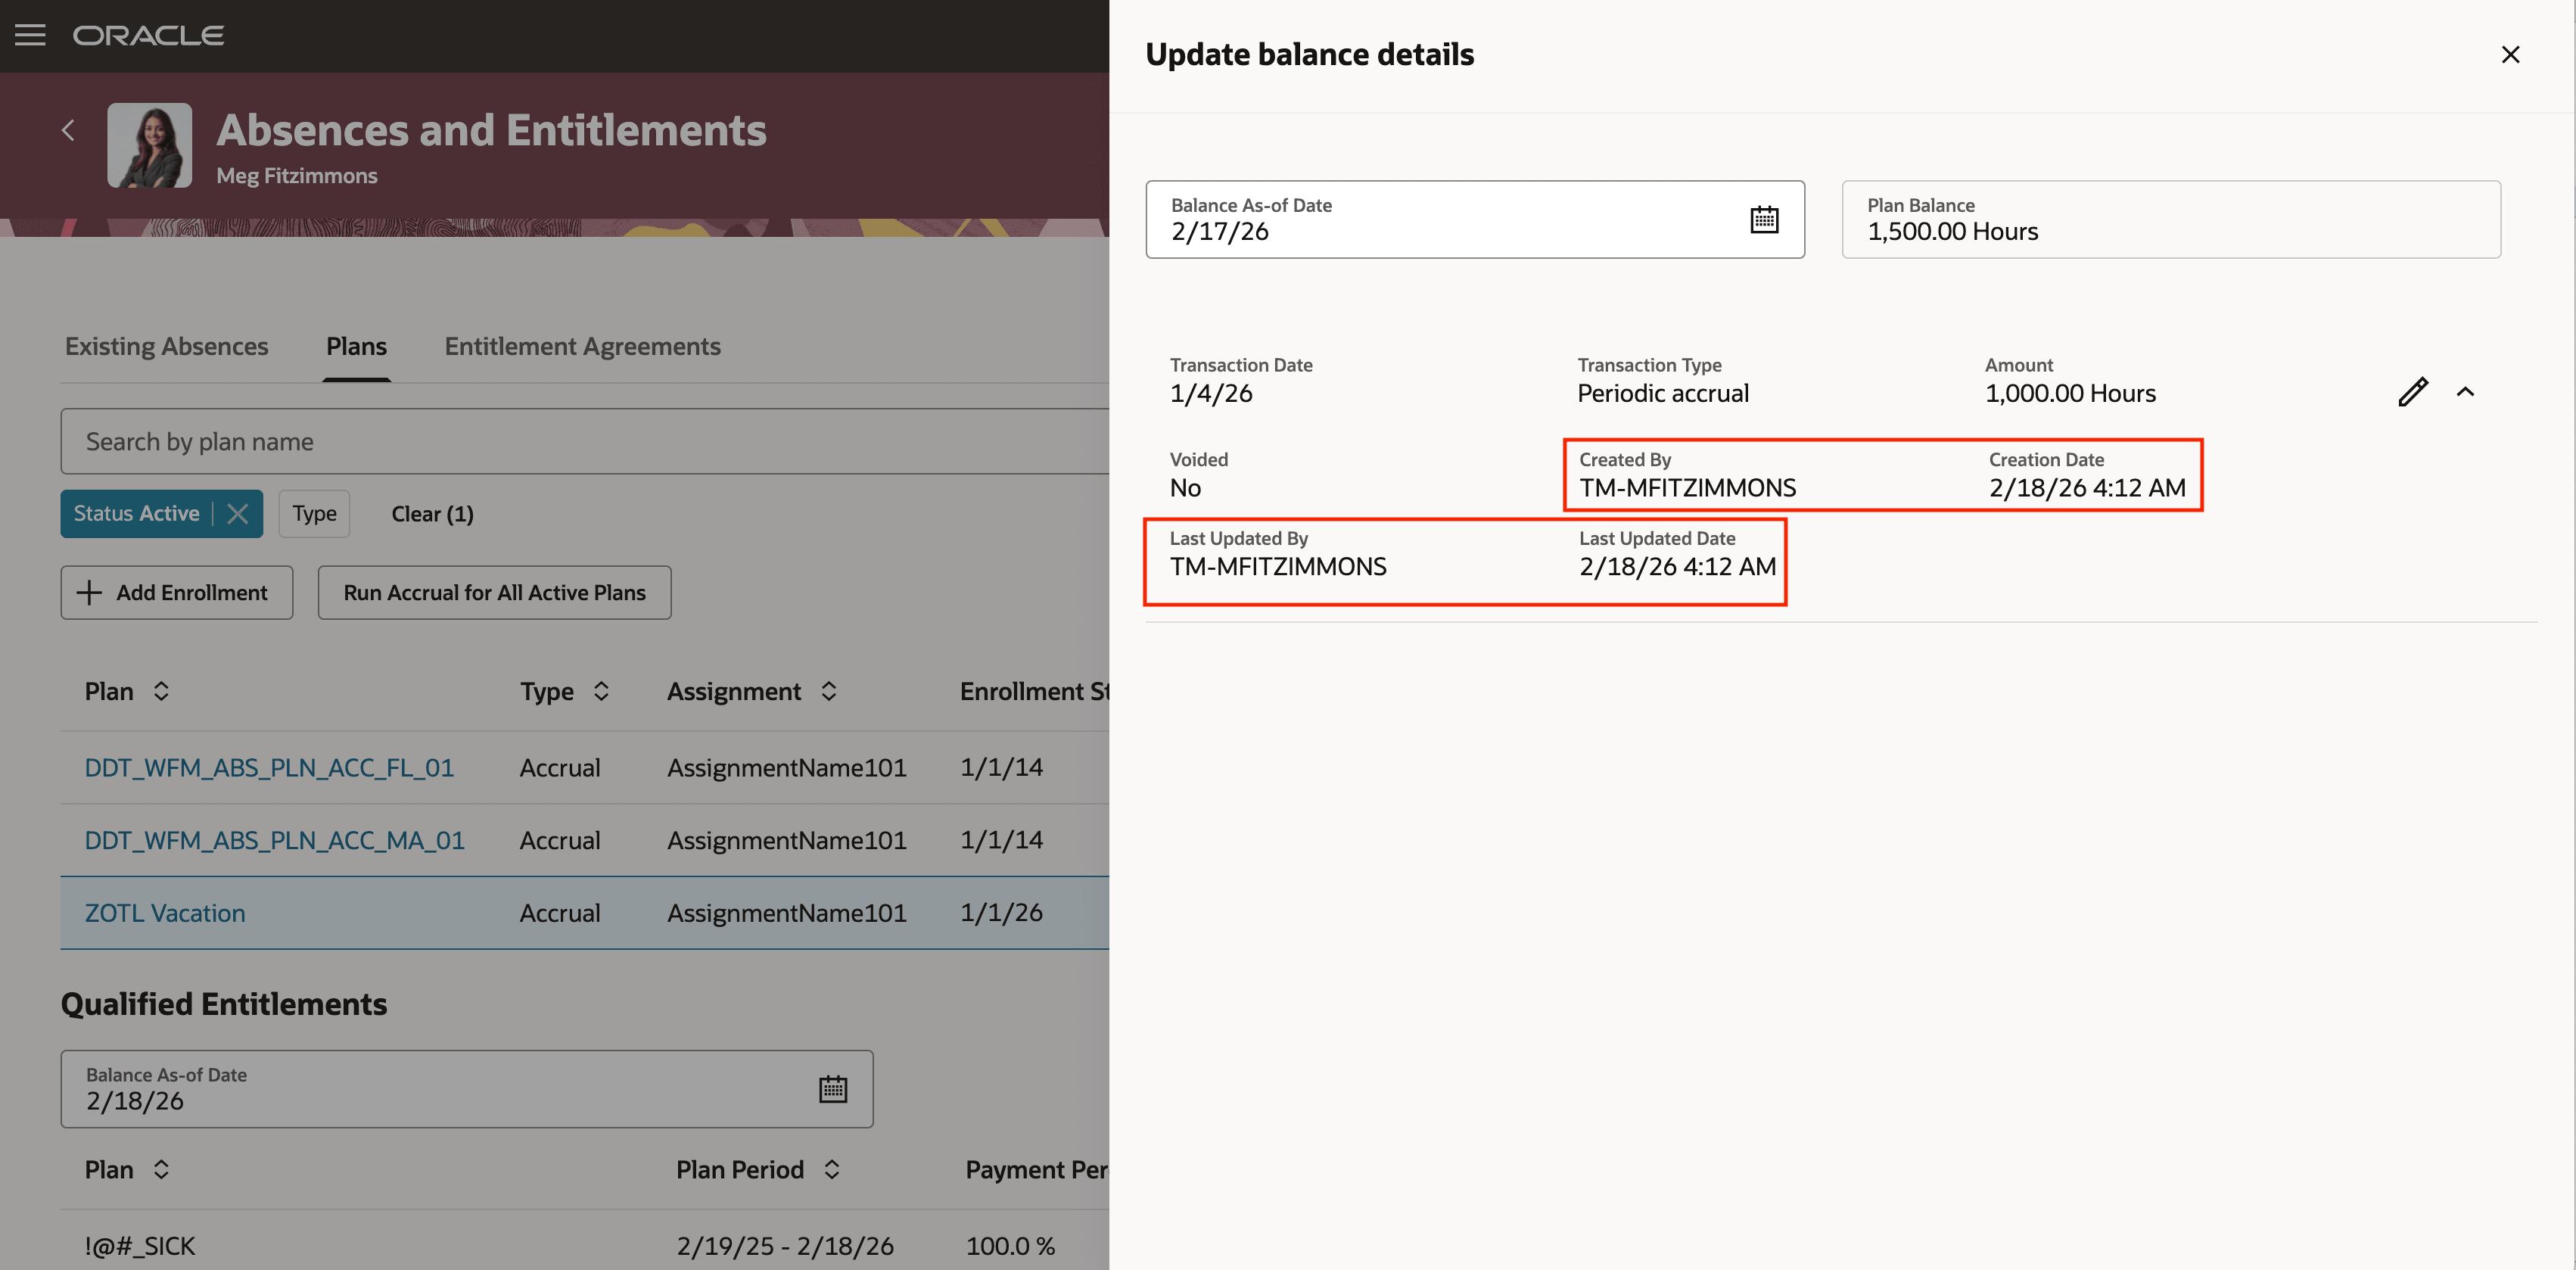2576x1270 pixels.
Task: Click the Oracle logo
Action: 148,35
